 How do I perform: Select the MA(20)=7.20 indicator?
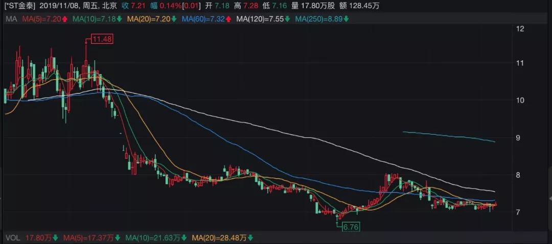pyautogui.click(x=150, y=19)
